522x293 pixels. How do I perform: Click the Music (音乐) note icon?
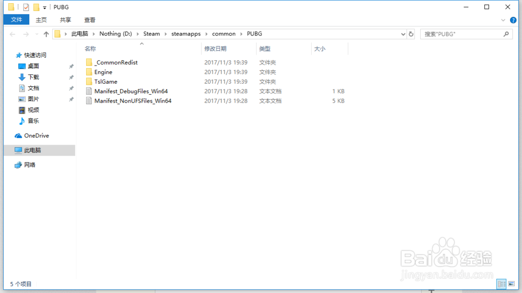[x=22, y=121]
